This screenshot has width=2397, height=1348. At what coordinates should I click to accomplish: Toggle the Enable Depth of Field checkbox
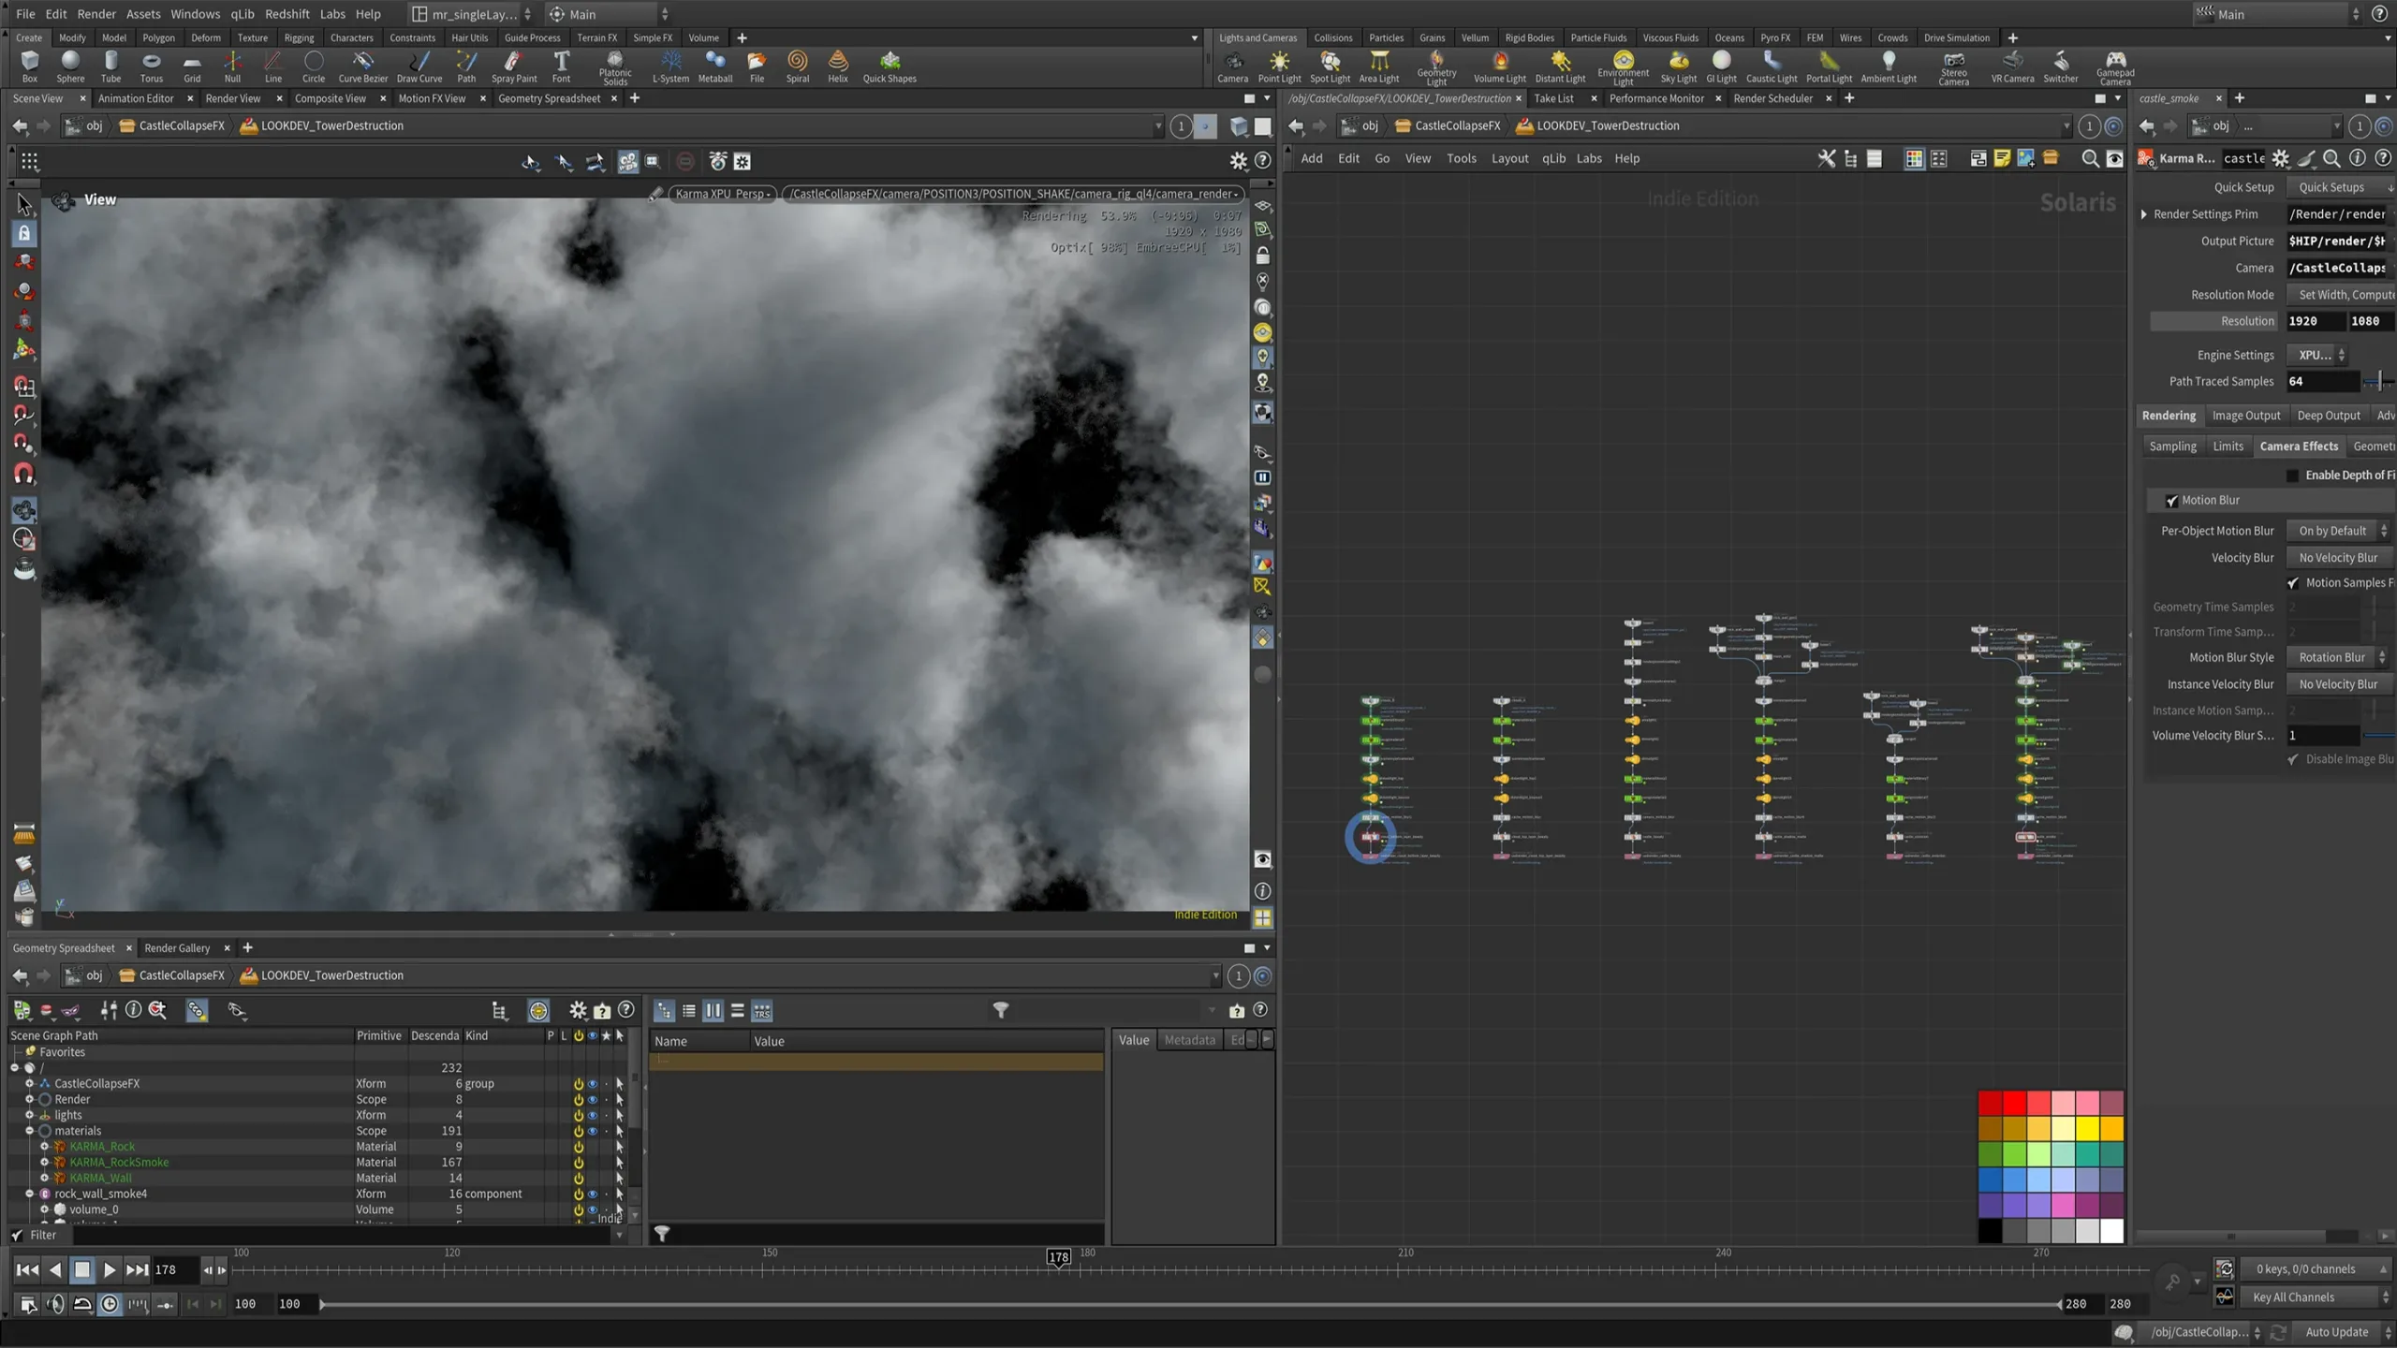(x=2291, y=475)
